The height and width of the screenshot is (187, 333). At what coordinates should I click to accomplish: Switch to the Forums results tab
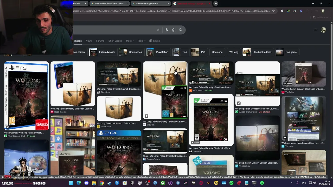tap(100, 41)
